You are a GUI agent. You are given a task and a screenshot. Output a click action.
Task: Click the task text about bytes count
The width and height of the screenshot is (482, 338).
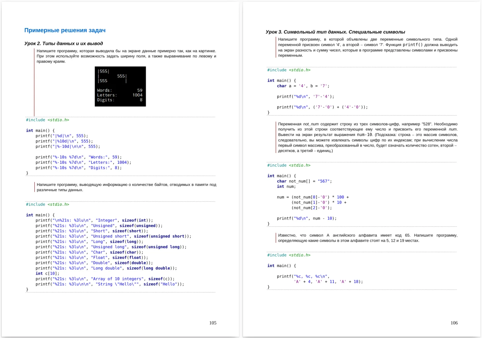pyautogui.click(x=126, y=187)
